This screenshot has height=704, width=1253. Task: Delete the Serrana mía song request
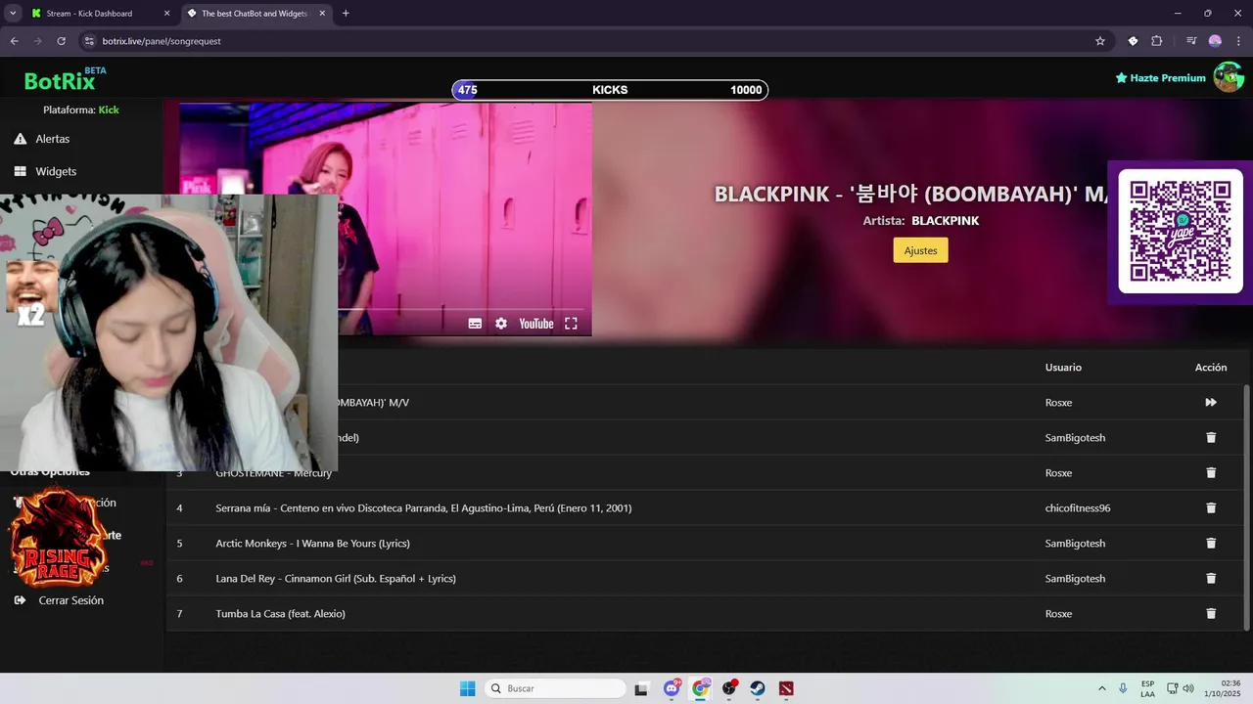coord(1211,507)
